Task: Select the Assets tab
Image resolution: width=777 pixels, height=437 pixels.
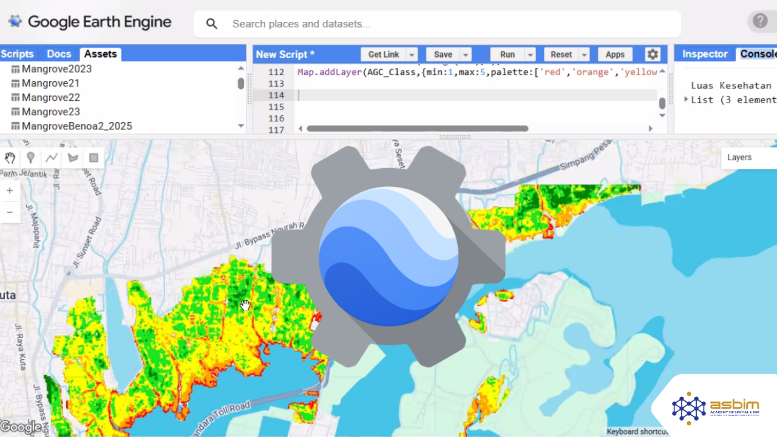Action: pyautogui.click(x=100, y=54)
